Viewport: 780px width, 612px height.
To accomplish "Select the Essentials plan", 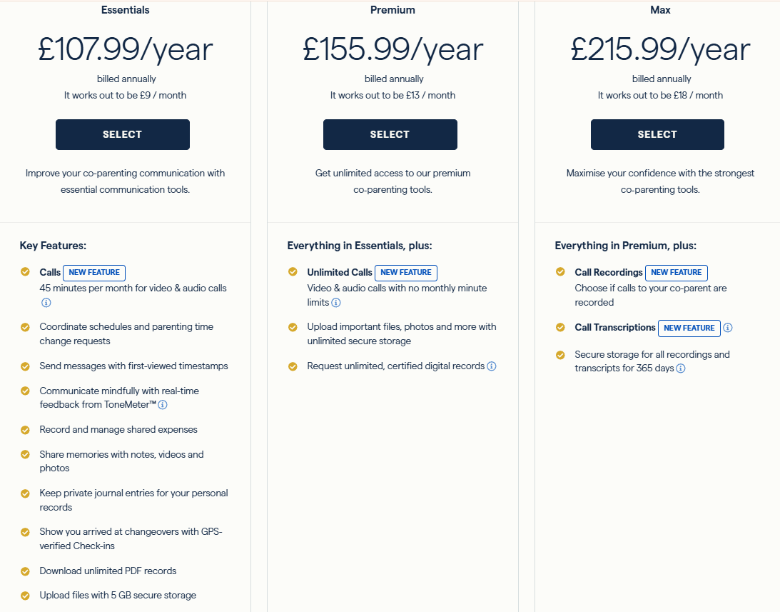I will 123,134.
